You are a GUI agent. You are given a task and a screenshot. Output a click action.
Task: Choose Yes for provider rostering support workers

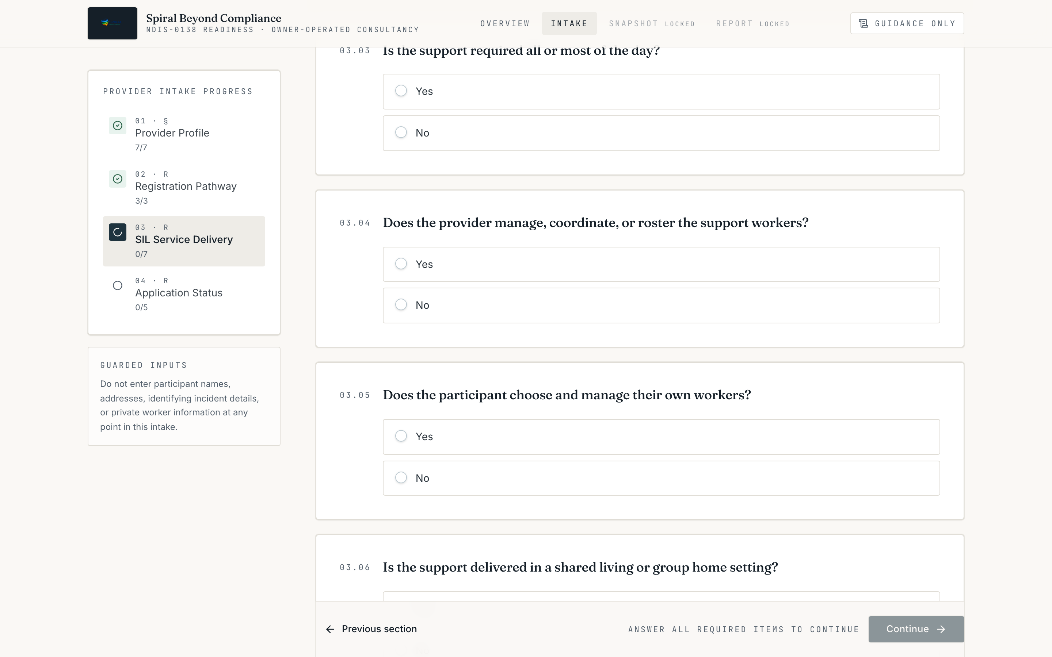pos(661,264)
